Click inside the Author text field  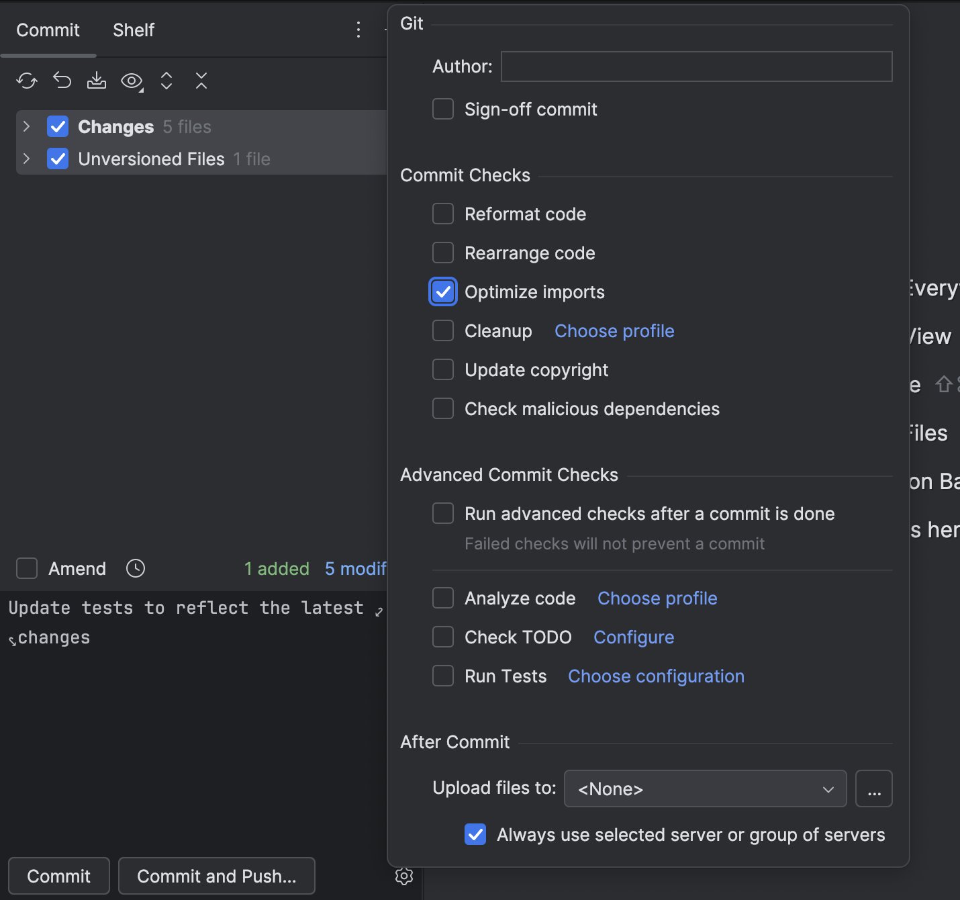point(695,66)
